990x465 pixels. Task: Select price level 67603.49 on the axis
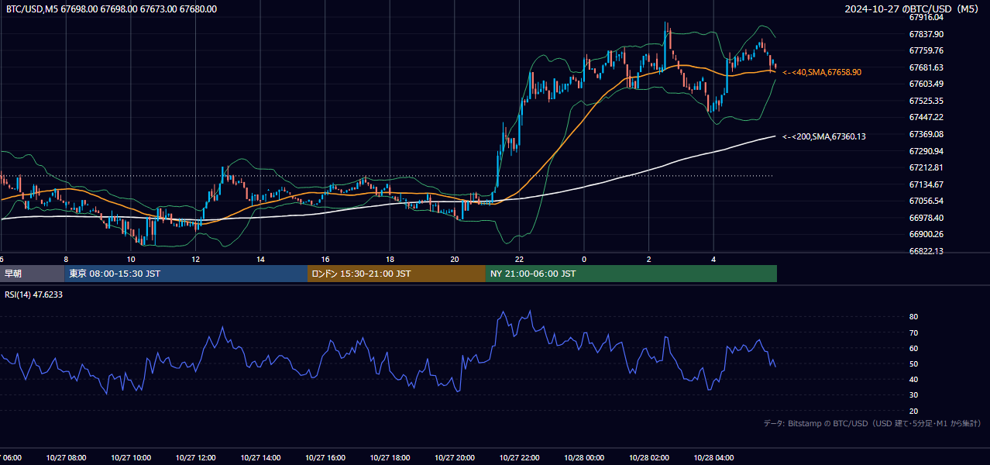[926, 84]
